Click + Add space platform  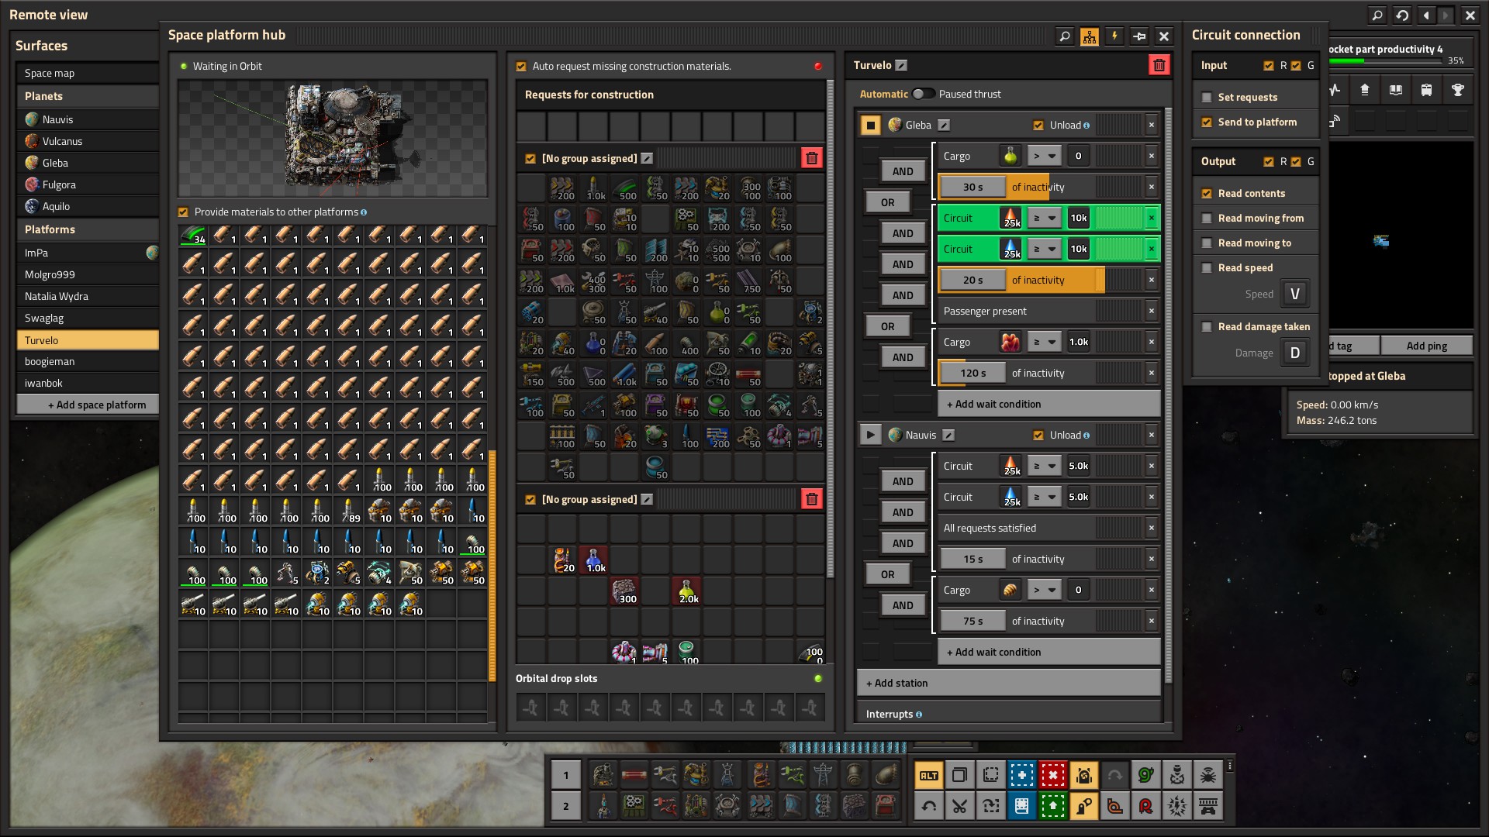coord(88,405)
